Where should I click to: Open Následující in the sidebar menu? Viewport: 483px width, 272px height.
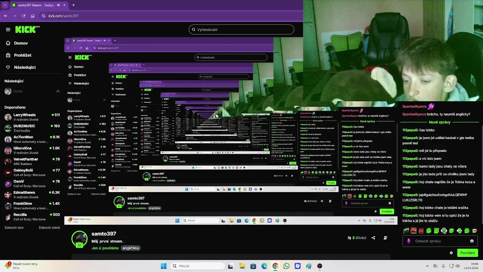tap(20, 67)
